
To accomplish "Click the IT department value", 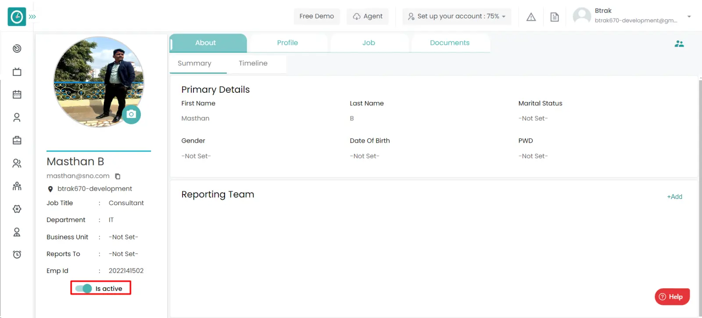I will 111,220.
